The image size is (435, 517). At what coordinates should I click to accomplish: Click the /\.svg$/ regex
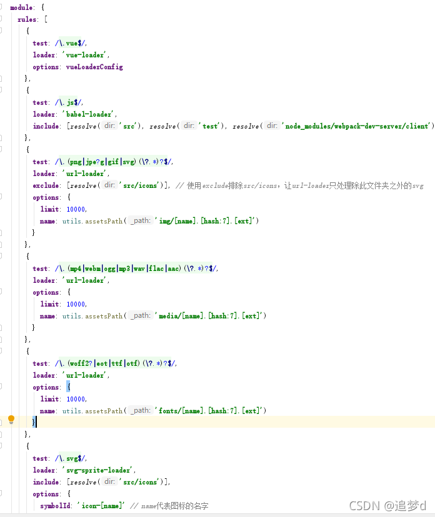tap(71, 459)
